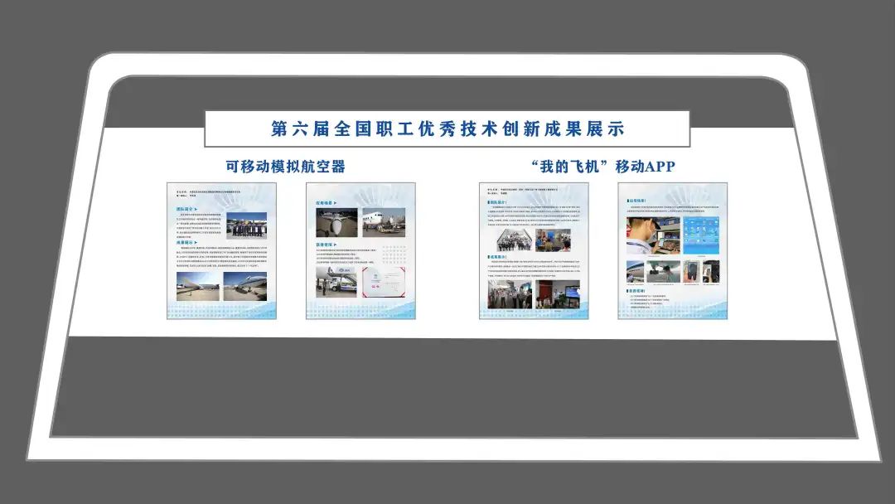Open the first poster under 可移动模拟航空器
Image resolution: width=895 pixels, height=504 pixels.
(x=221, y=250)
